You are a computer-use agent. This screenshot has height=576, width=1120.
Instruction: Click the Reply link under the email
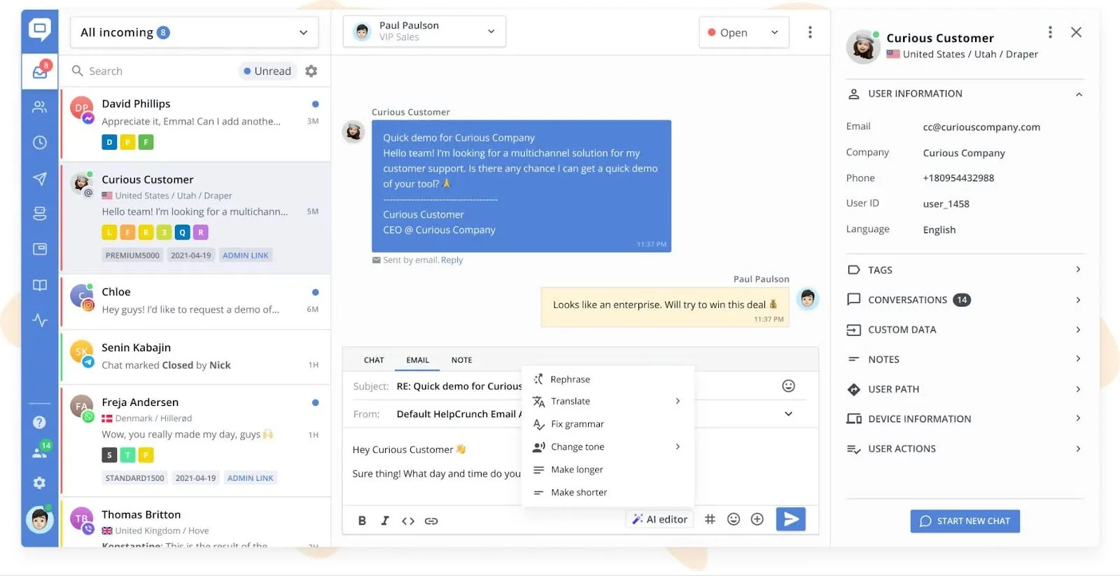coord(451,260)
